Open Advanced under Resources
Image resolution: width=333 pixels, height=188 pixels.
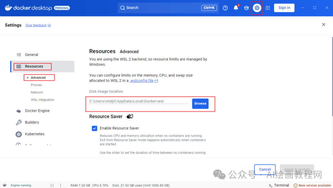tap(38, 78)
